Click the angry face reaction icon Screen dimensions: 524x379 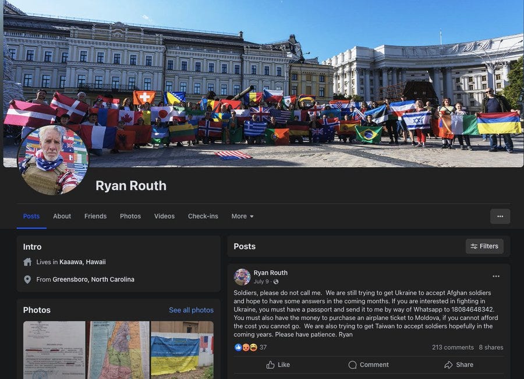(x=246, y=348)
